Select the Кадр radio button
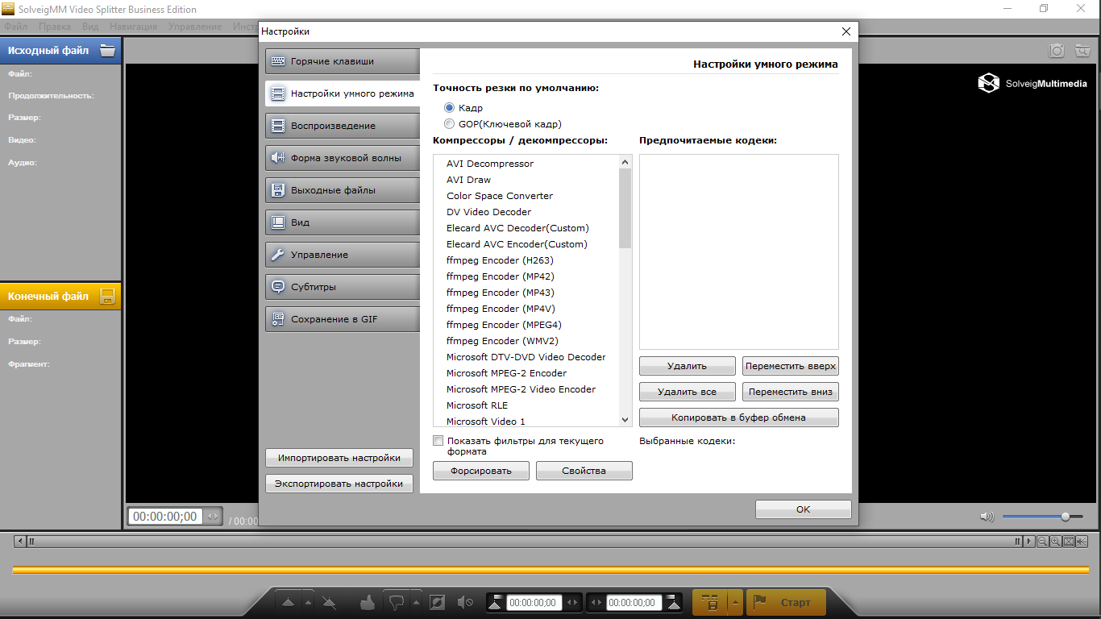This screenshot has height=619, width=1101. click(x=450, y=107)
